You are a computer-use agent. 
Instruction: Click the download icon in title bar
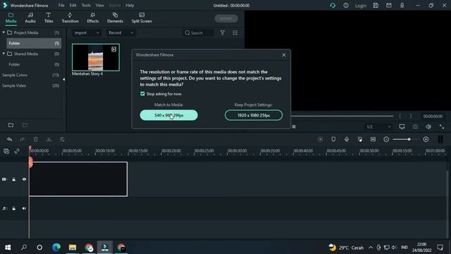point(402,6)
